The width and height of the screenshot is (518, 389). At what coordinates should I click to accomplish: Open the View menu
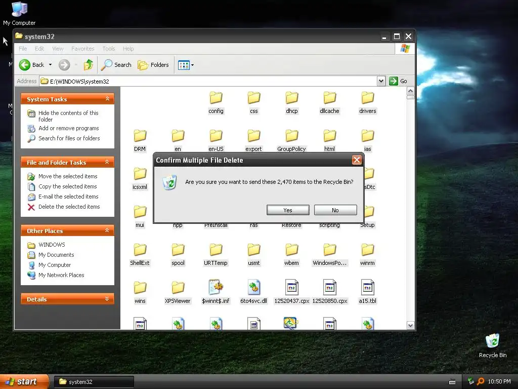58,49
